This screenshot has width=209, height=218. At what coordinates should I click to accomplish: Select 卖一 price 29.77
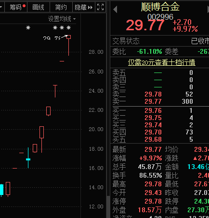[153, 101]
